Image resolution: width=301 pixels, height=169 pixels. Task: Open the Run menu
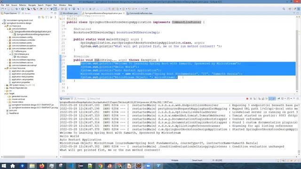tap(55, 5)
